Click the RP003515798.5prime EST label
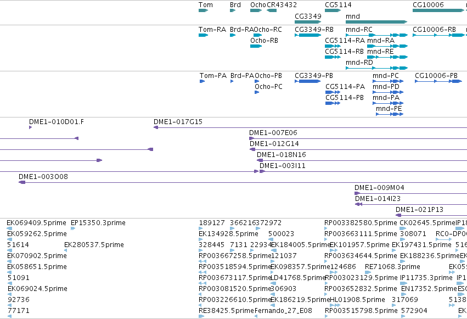 361,311
